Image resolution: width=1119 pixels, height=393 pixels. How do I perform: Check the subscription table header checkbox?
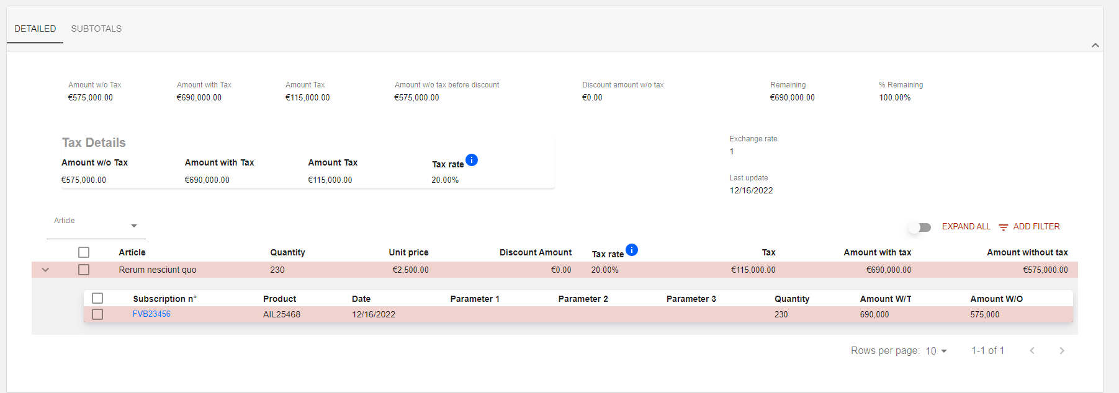tap(97, 298)
